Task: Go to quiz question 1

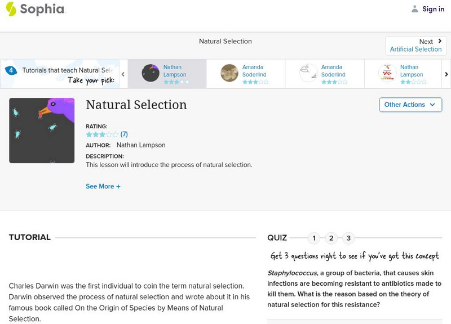Action: tap(314, 238)
